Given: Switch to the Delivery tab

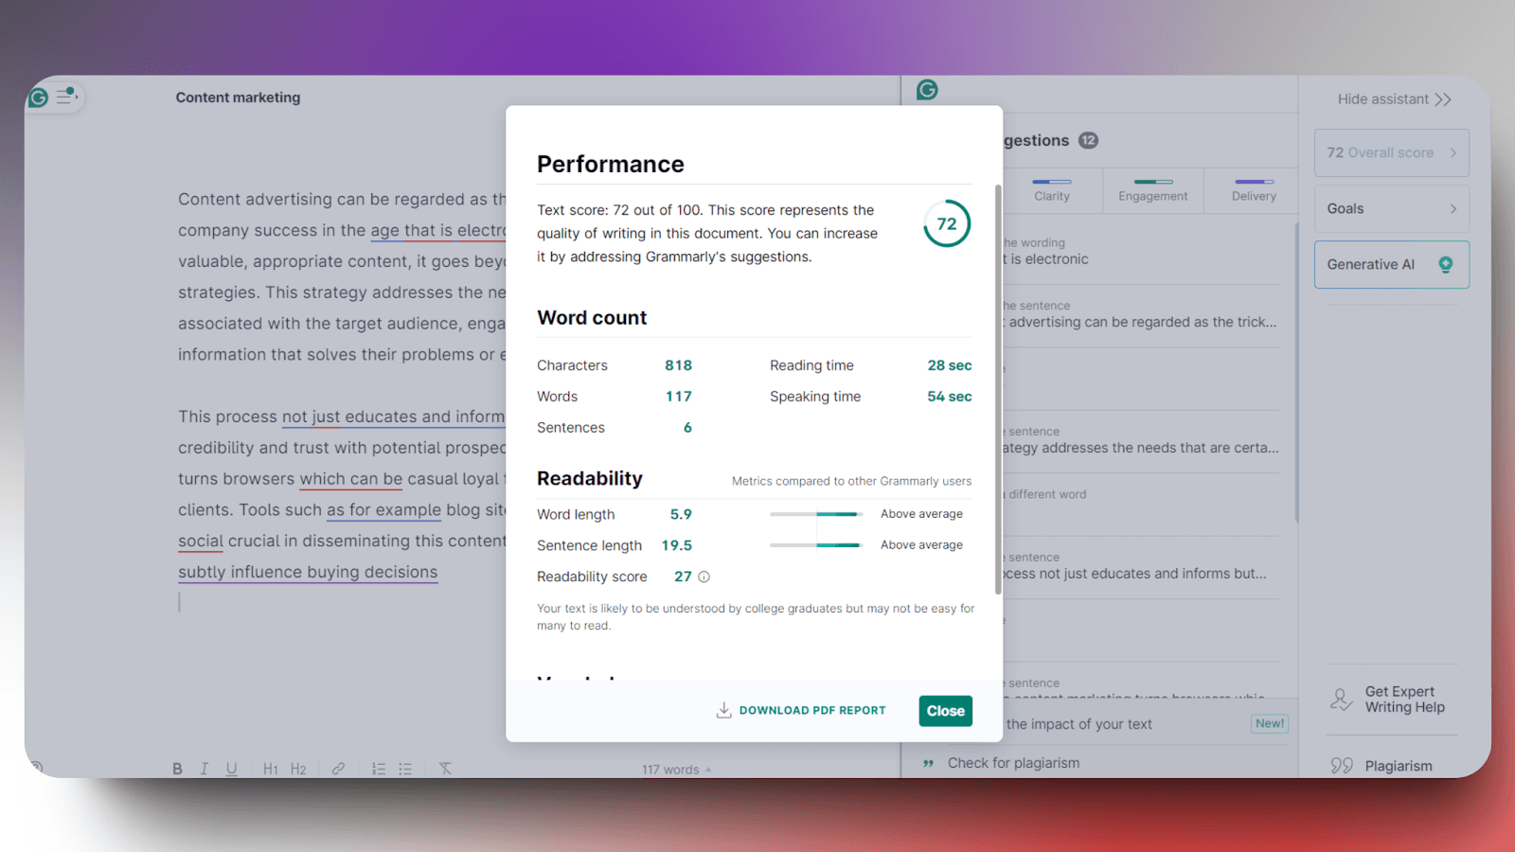Looking at the screenshot, I should pyautogui.click(x=1254, y=189).
